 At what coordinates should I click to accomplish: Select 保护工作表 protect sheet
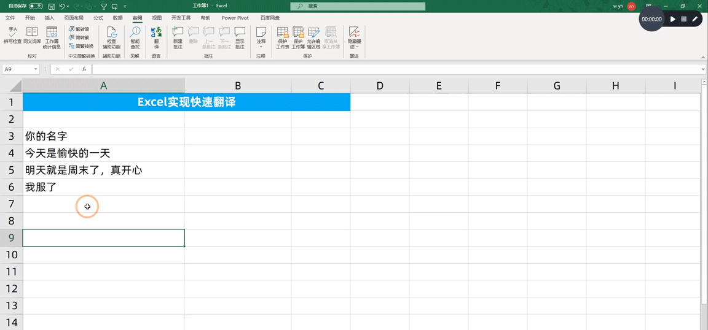(283, 37)
